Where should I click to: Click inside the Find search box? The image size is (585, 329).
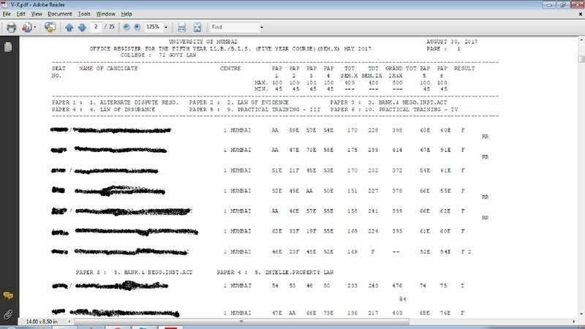tap(232, 28)
